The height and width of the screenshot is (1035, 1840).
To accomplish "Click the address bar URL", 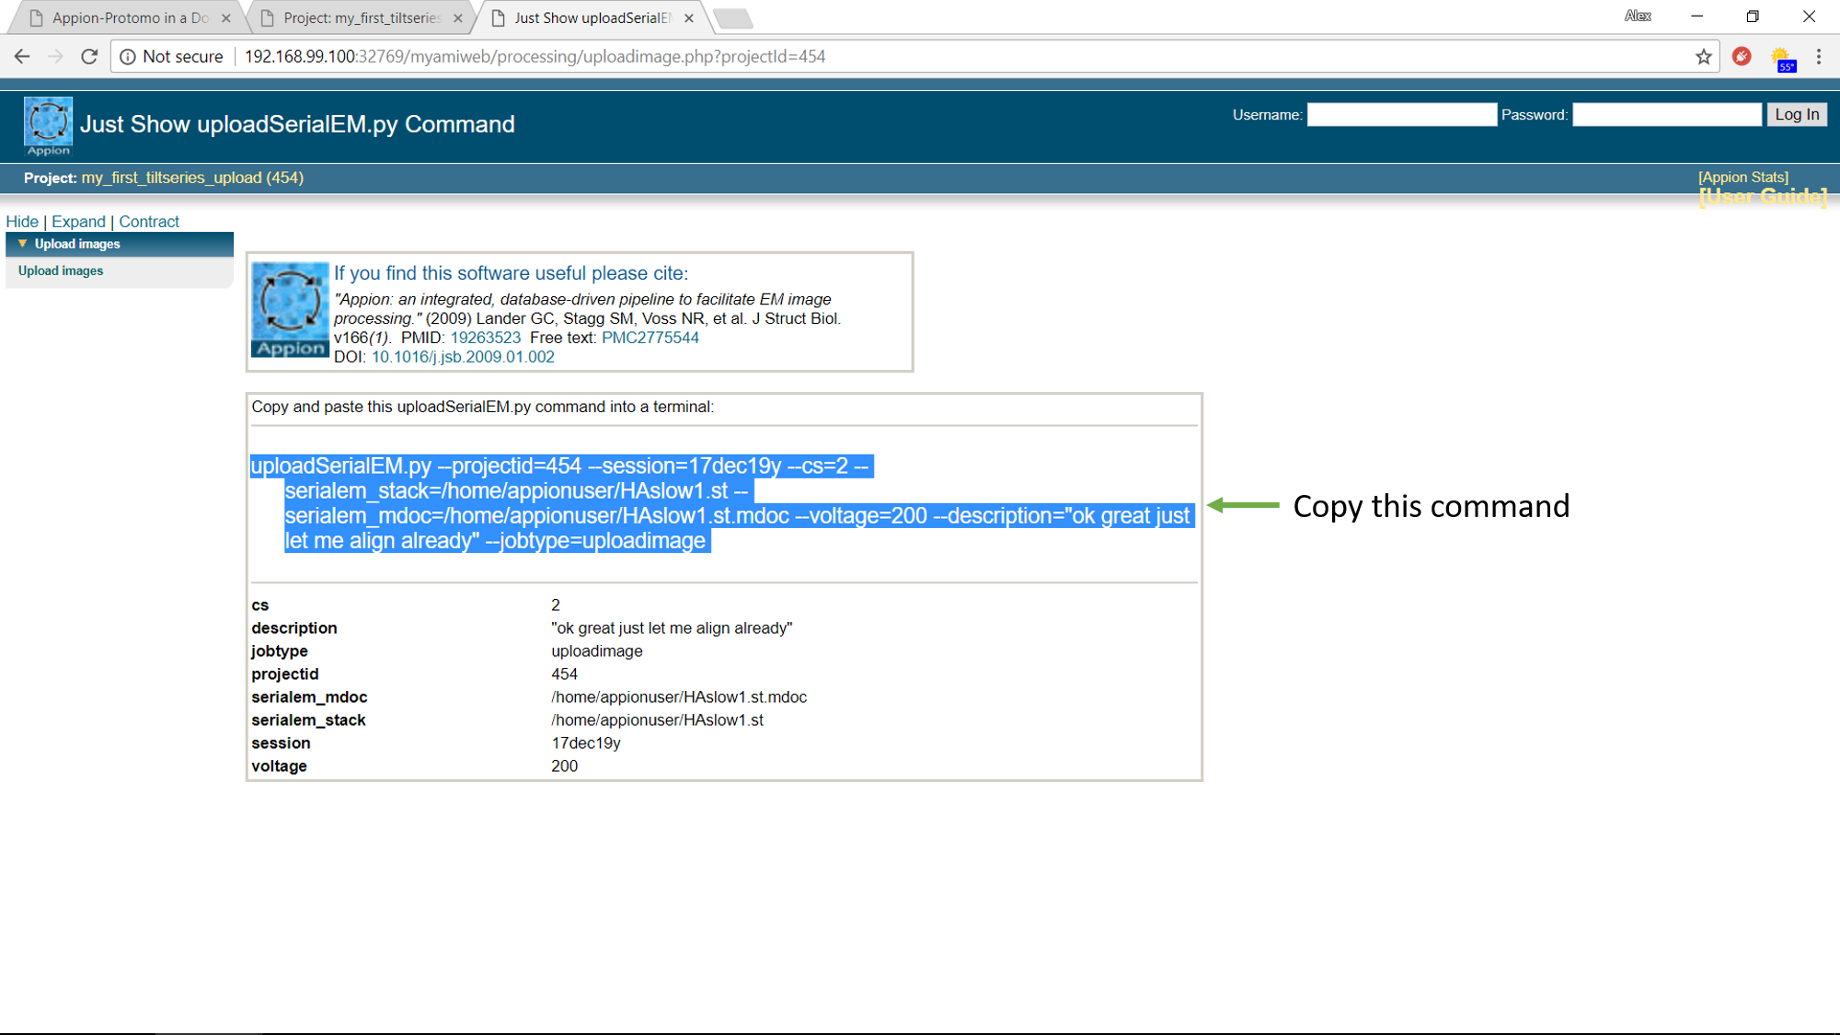I will coord(535,56).
